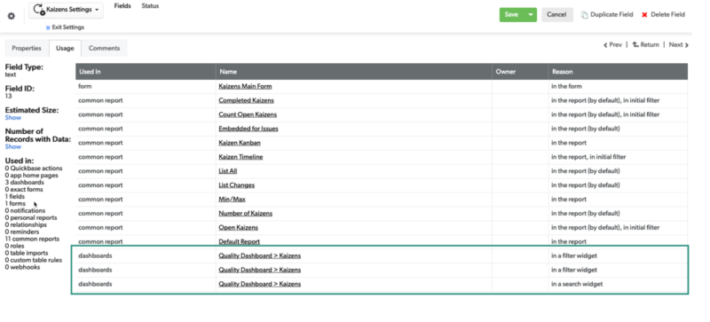The image size is (710, 322).
Task: Open the Open Kaizens report link
Action: (238, 227)
